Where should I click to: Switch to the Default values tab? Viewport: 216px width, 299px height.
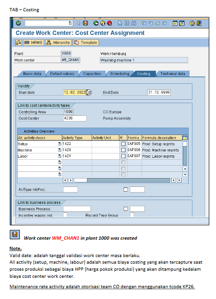[62, 73]
